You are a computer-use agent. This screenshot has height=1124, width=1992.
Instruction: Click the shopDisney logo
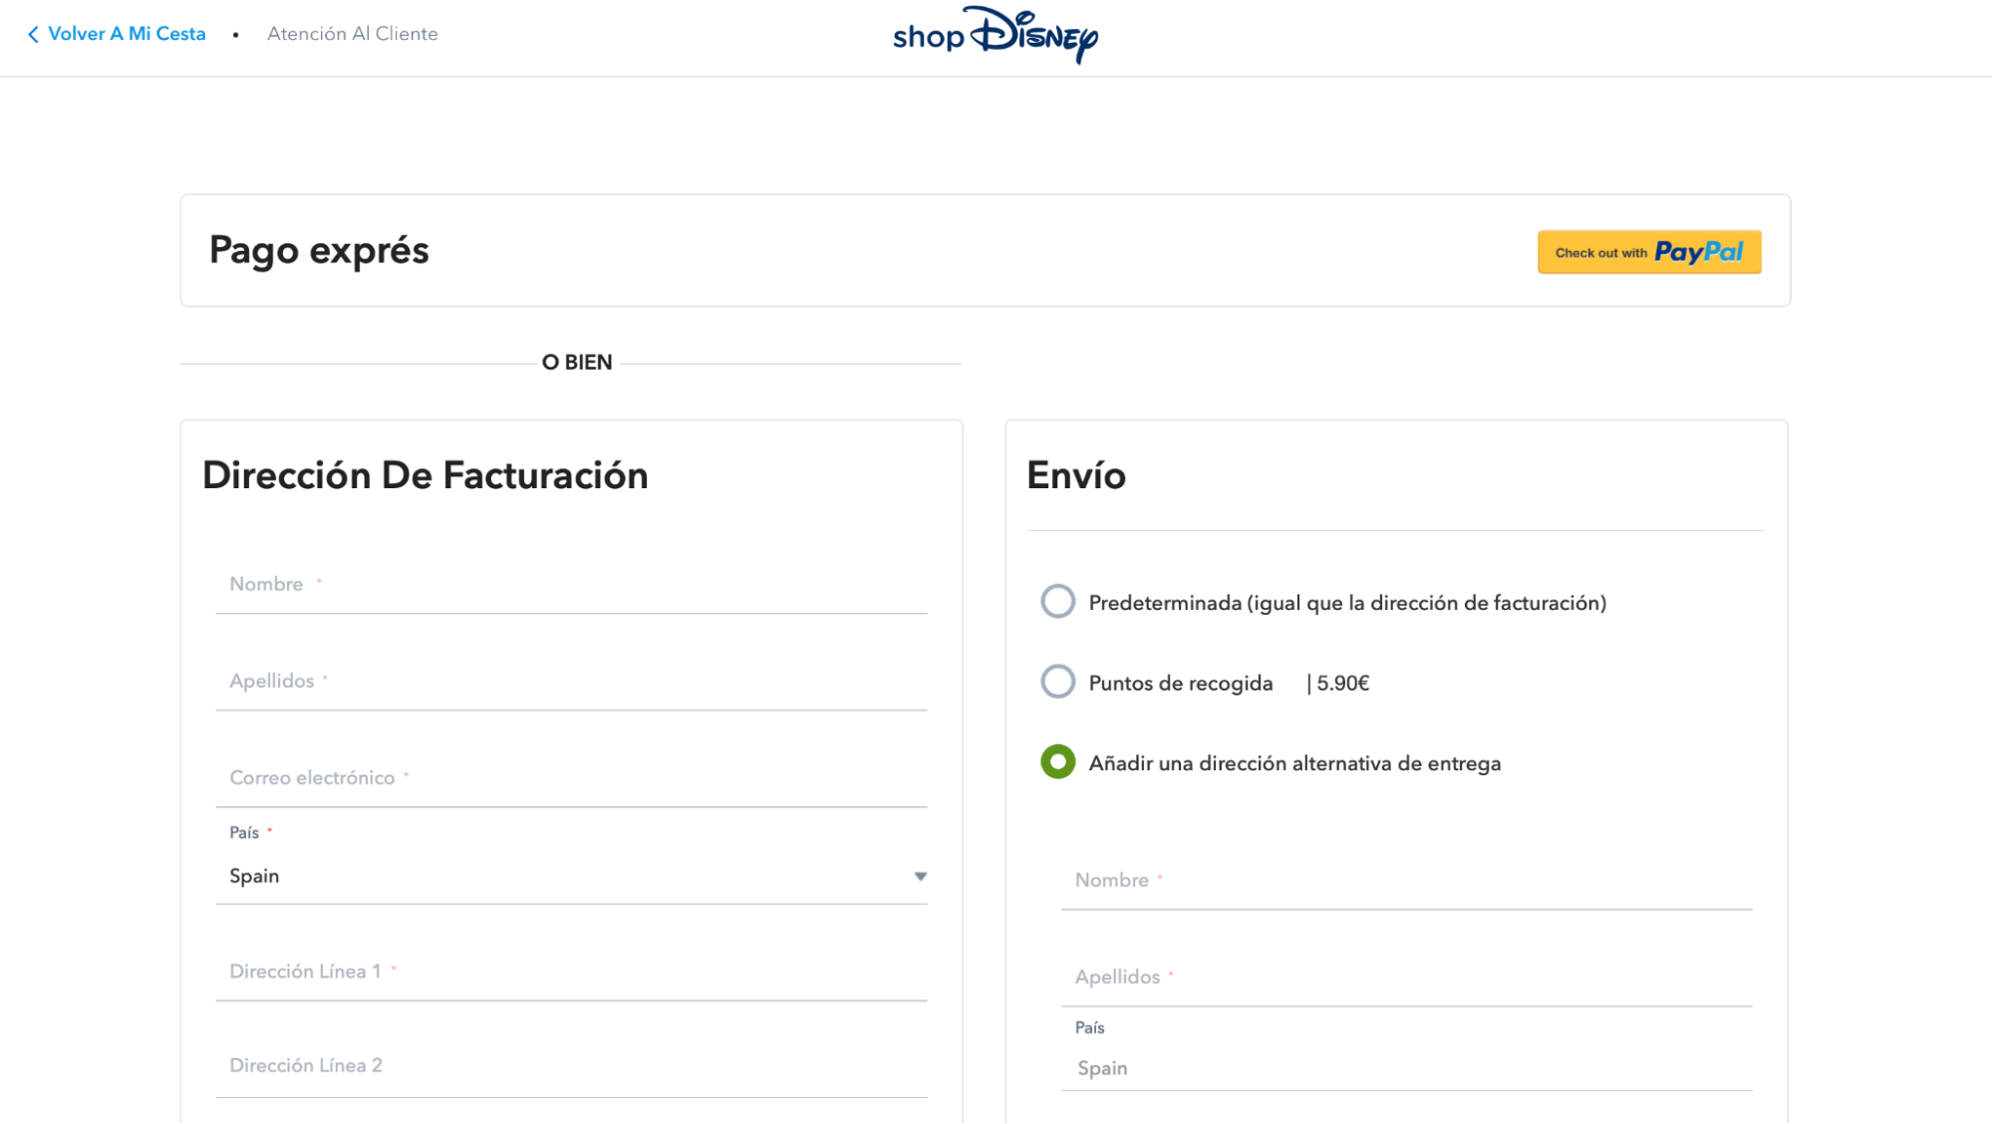[995, 35]
